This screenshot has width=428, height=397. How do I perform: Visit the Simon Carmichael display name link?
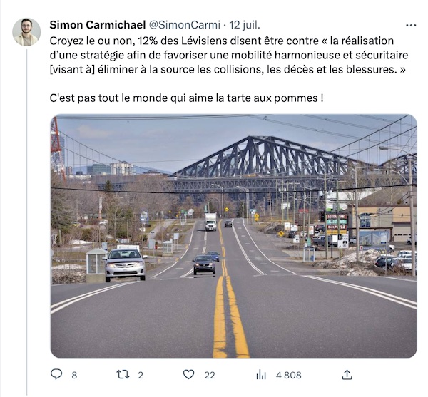point(98,25)
